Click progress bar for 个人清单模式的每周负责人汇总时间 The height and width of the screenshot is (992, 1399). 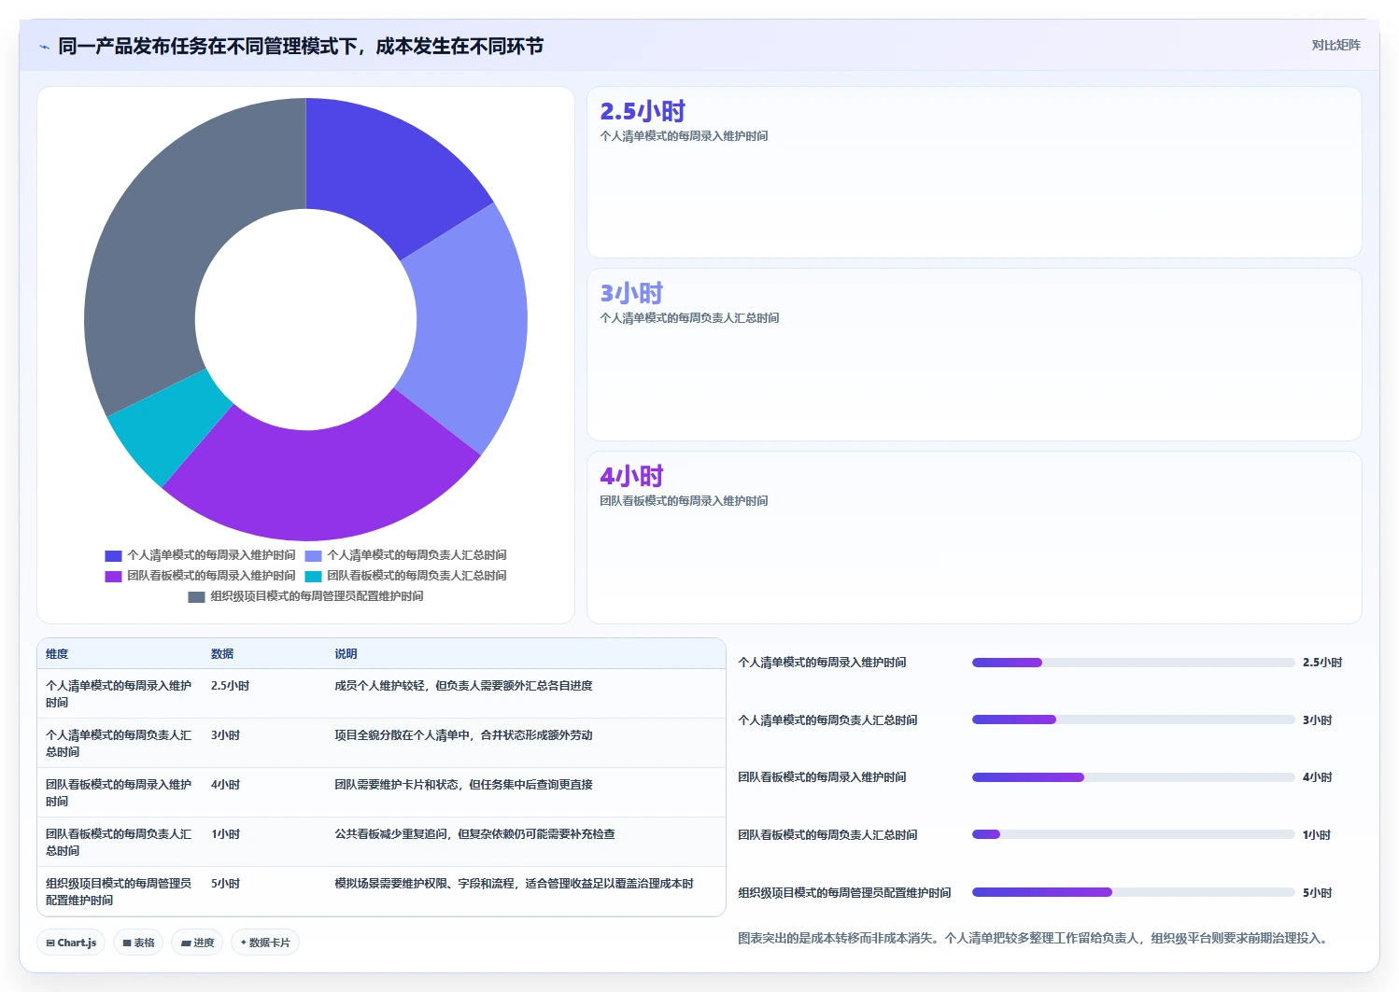pyautogui.click(x=1133, y=720)
